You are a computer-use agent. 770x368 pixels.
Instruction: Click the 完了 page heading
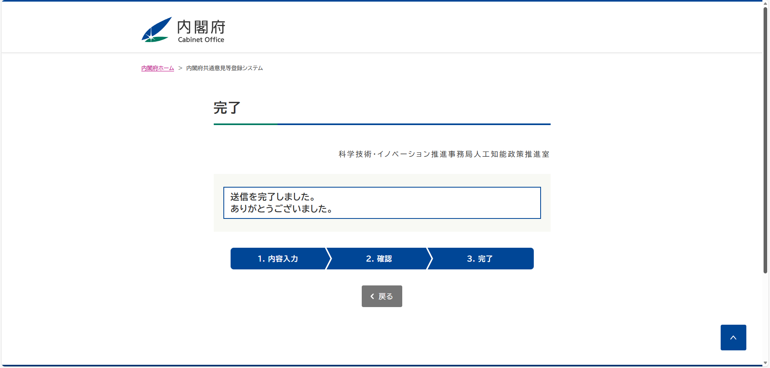pyautogui.click(x=227, y=108)
